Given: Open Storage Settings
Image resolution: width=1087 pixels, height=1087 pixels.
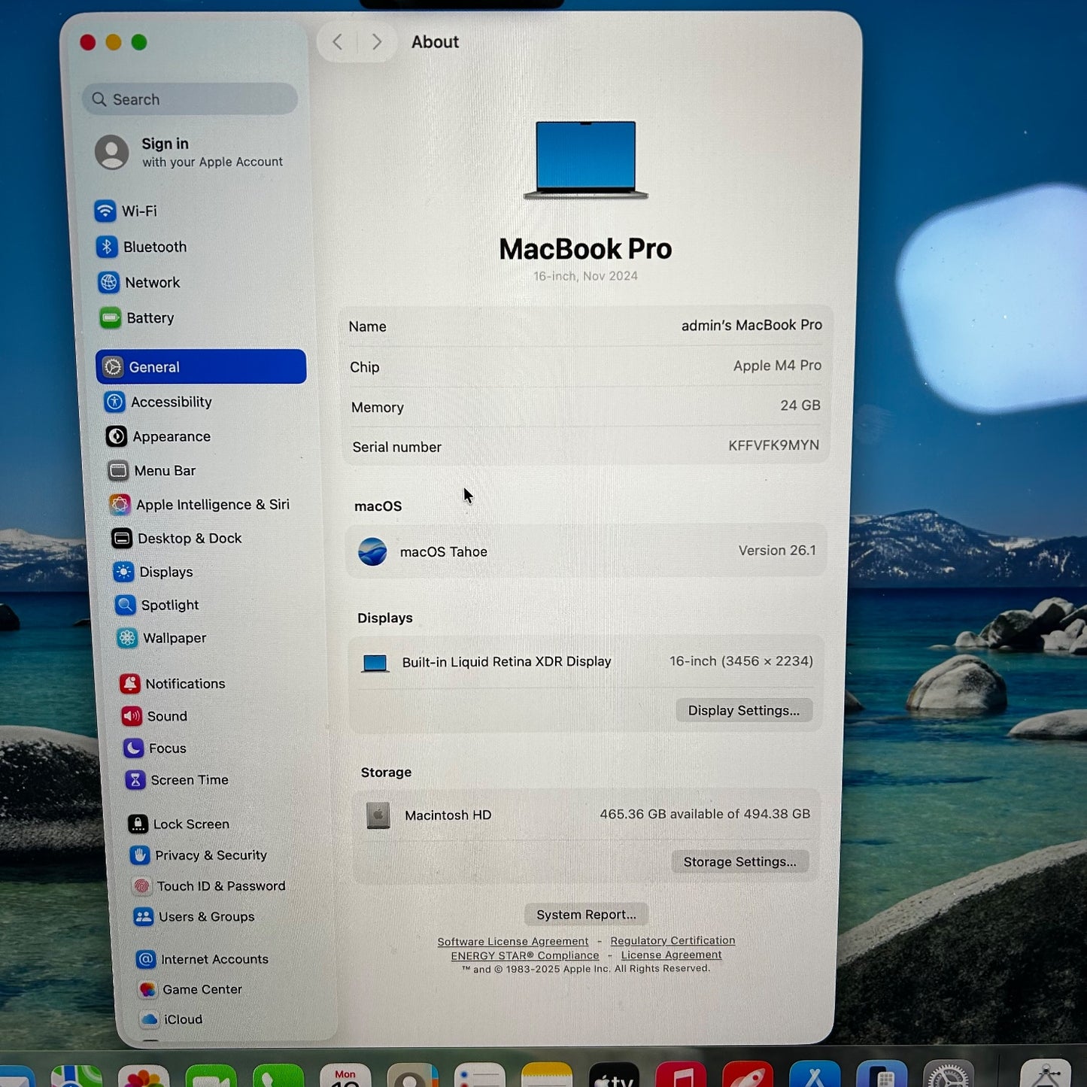Looking at the screenshot, I should point(739,862).
